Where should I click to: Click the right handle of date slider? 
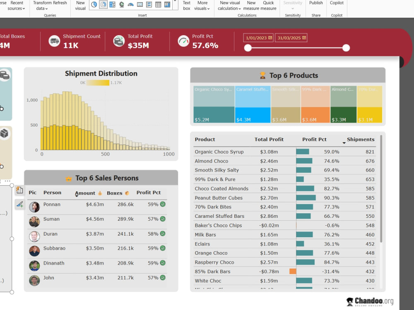click(x=346, y=48)
